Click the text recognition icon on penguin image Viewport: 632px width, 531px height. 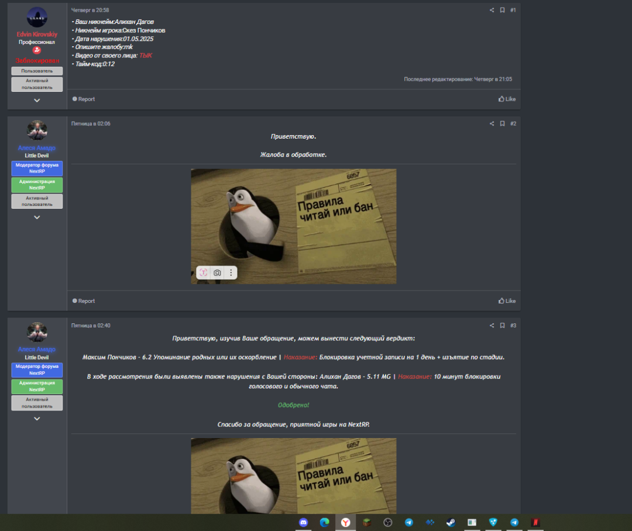(204, 273)
